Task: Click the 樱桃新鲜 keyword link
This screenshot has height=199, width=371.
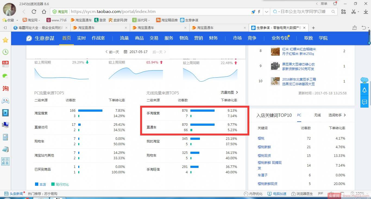Action: pos(264,147)
